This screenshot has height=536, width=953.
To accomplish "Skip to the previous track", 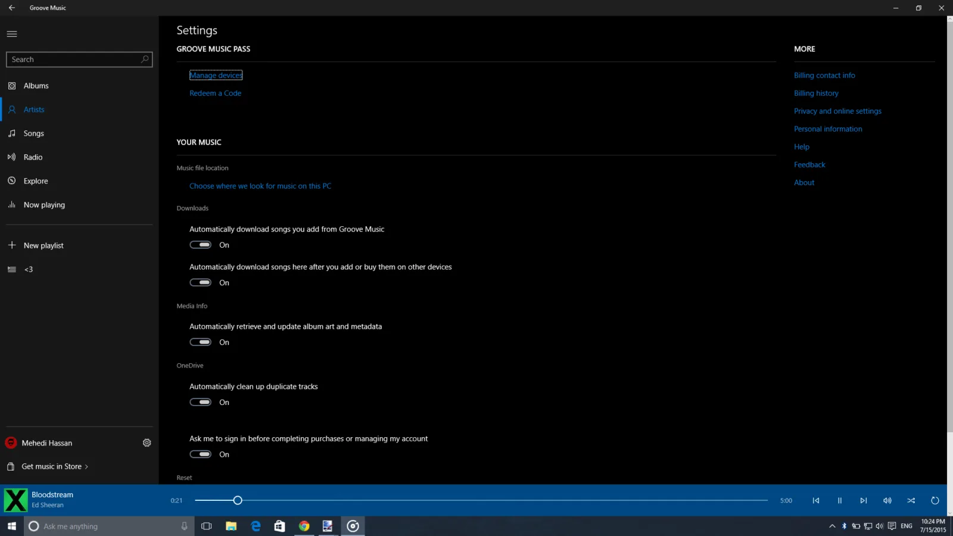I will (x=816, y=500).
